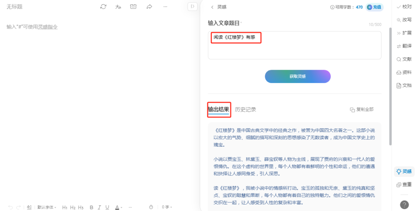Go back using the arrow beside 灵感

click(212, 7)
